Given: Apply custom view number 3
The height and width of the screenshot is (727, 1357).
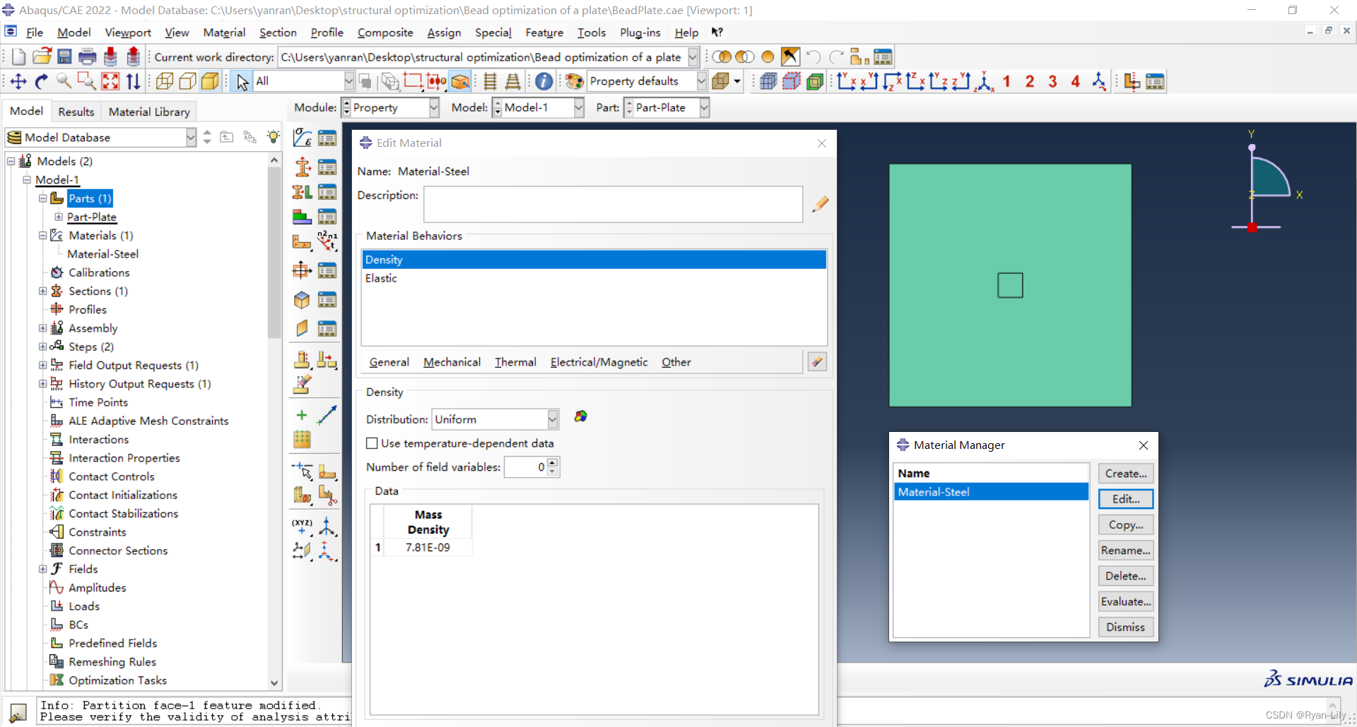Looking at the screenshot, I should coord(1052,81).
